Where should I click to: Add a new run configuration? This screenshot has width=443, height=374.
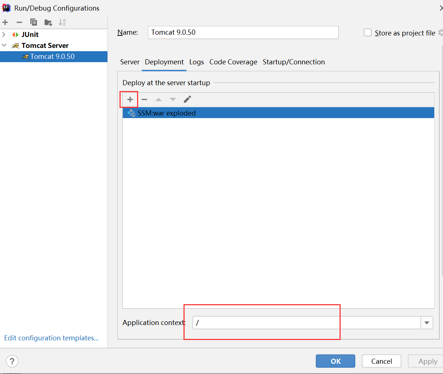[5, 22]
